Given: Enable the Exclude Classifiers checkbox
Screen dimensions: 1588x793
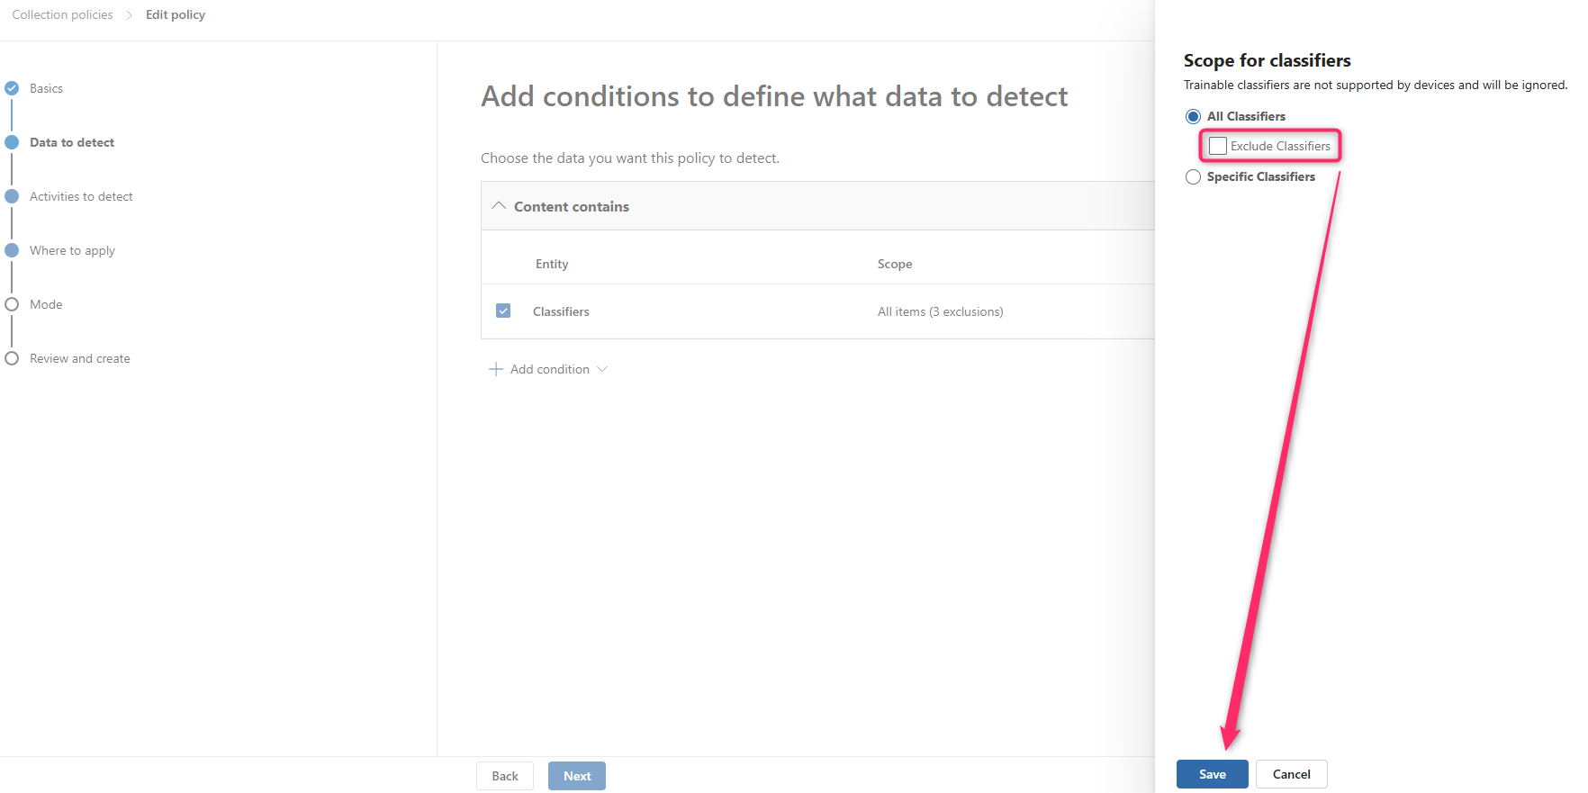Looking at the screenshot, I should [x=1218, y=146].
